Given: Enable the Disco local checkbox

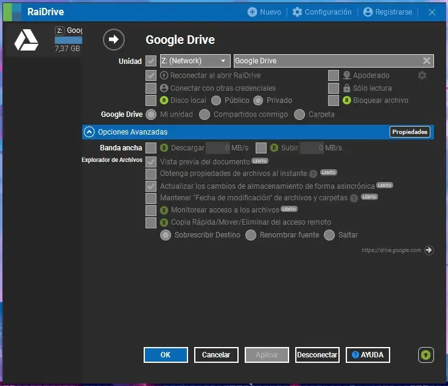Looking at the screenshot, I should pos(151,100).
